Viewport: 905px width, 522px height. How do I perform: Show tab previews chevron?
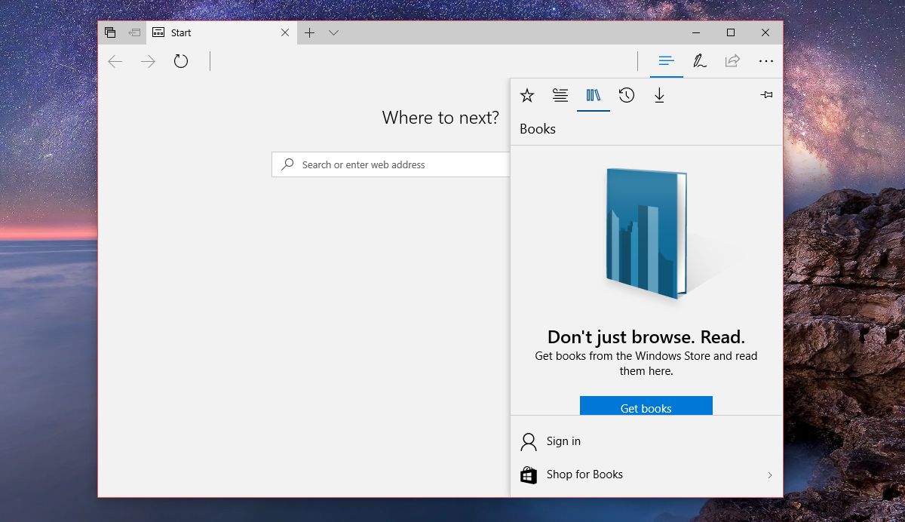333,32
